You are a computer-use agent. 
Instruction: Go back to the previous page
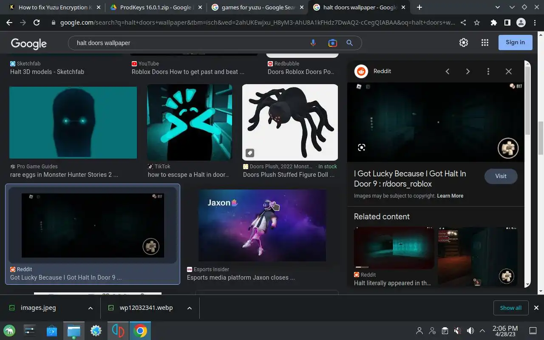[9, 23]
